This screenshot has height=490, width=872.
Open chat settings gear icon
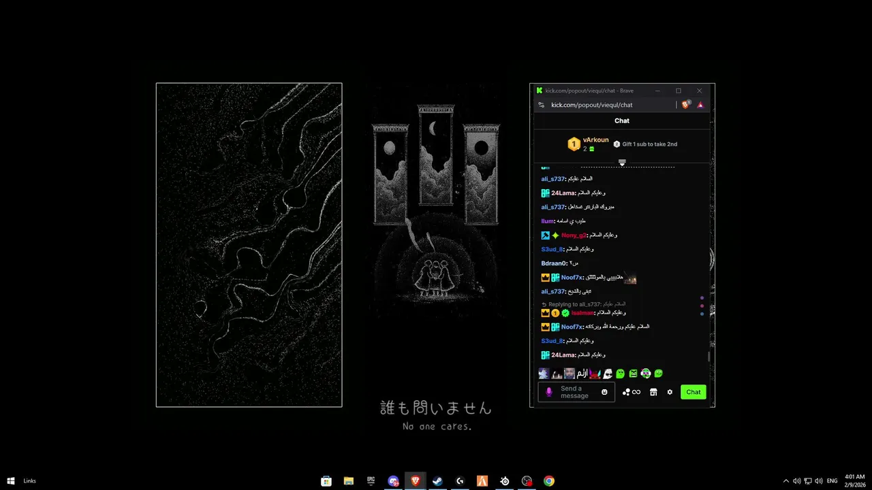(x=670, y=392)
